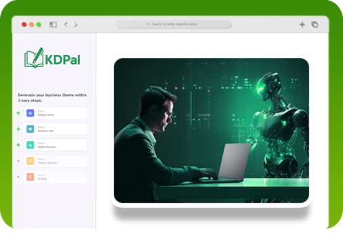Click the search or enter website name field
The image size is (343, 247).
174,24
